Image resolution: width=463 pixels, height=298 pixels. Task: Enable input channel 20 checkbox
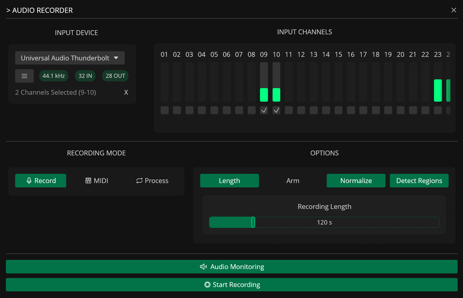401,110
